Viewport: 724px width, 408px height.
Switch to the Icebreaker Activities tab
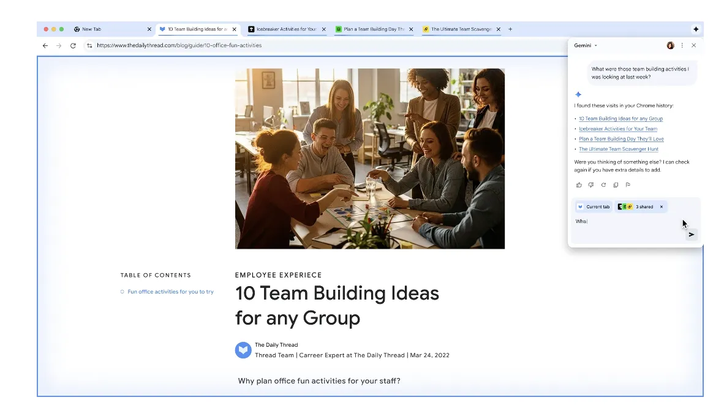coord(285,29)
